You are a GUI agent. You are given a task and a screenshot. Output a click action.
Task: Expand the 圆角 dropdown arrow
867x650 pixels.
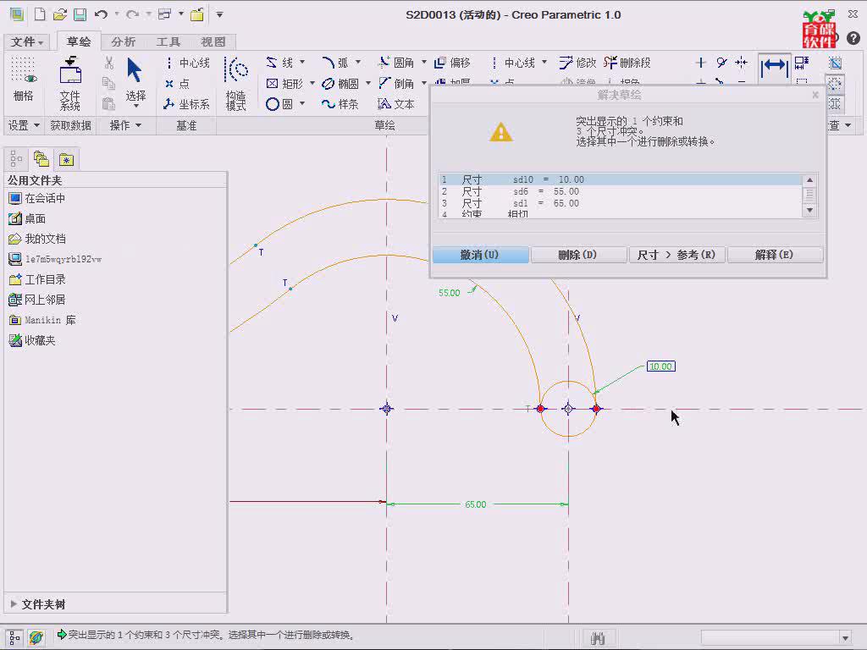click(x=424, y=62)
